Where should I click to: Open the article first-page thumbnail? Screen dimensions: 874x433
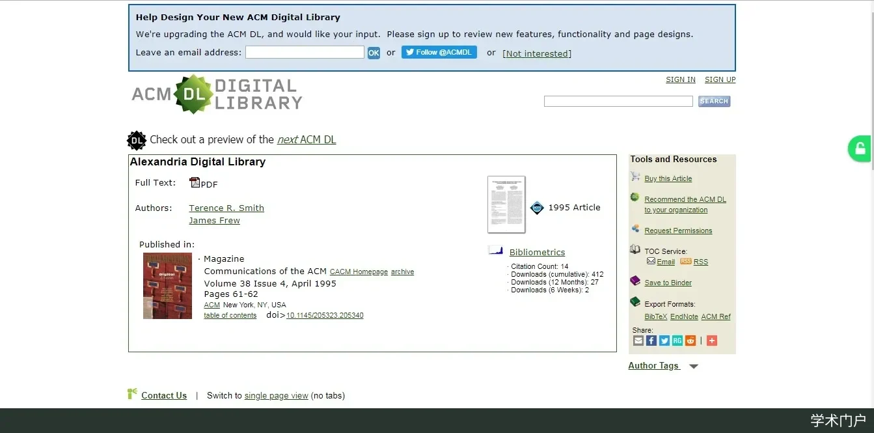pyautogui.click(x=506, y=204)
